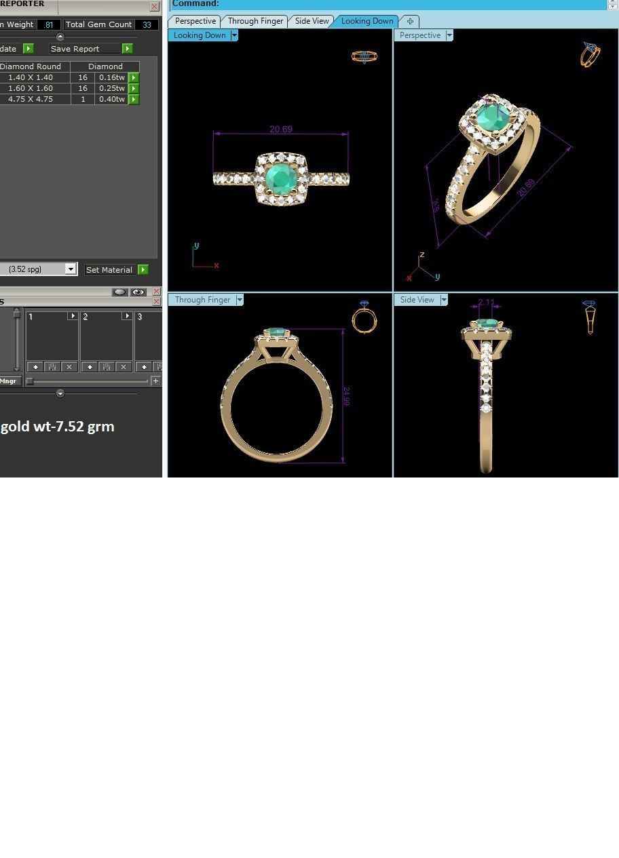619x858 pixels.
Task: Select the Looking Down tab
Action: coord(367,21)
